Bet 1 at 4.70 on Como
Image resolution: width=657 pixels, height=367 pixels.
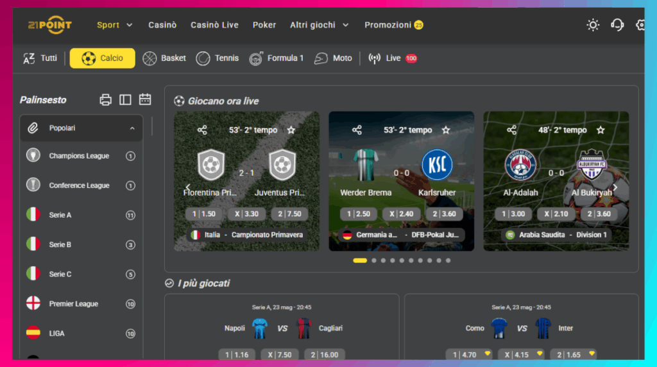tap(469, 355)
